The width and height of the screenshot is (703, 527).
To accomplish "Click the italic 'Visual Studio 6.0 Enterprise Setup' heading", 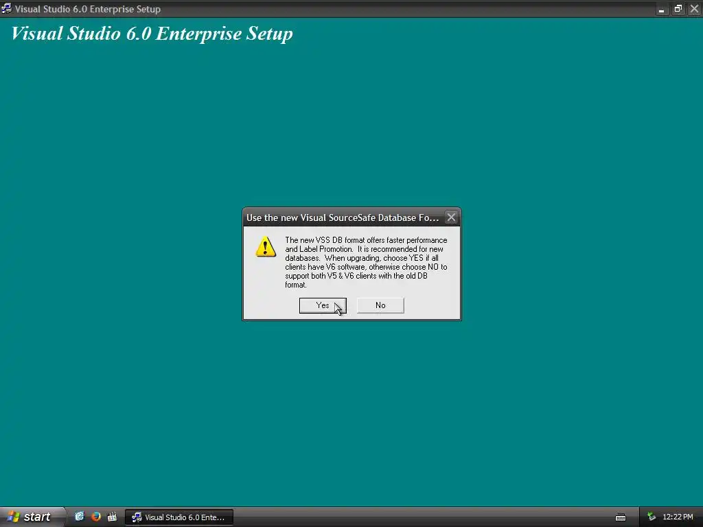I will click(152, 34).
